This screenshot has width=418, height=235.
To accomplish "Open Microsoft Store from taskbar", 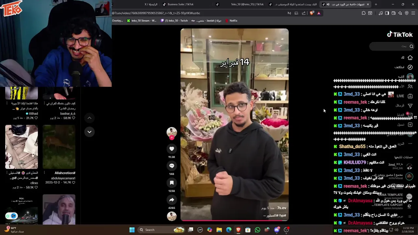I will click(x=248, y=230).
